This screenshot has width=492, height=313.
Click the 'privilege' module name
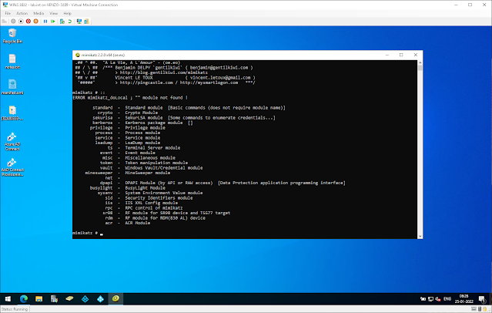point(101,128)
